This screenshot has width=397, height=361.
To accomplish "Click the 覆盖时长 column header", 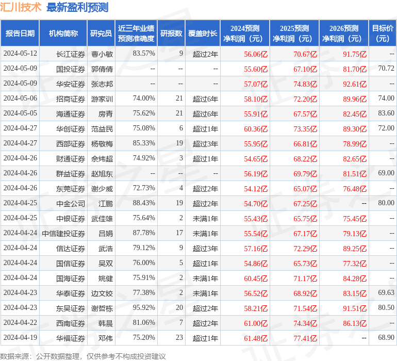I will [x=203, y=33].
